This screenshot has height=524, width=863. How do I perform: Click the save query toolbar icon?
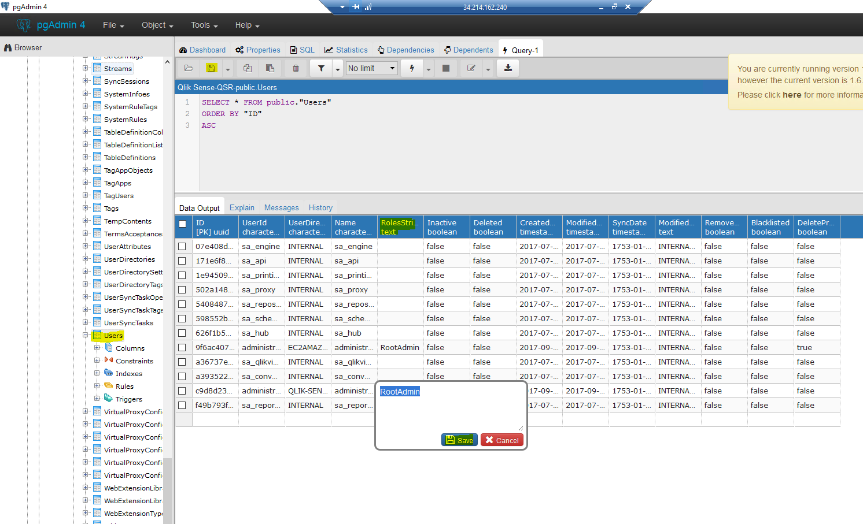[x=211, y=68]
